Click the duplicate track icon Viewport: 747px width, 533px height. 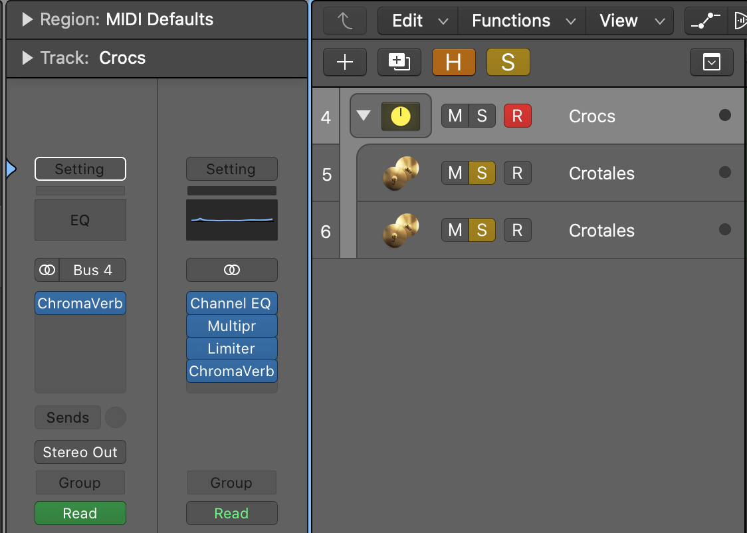[x=399, y=62]
